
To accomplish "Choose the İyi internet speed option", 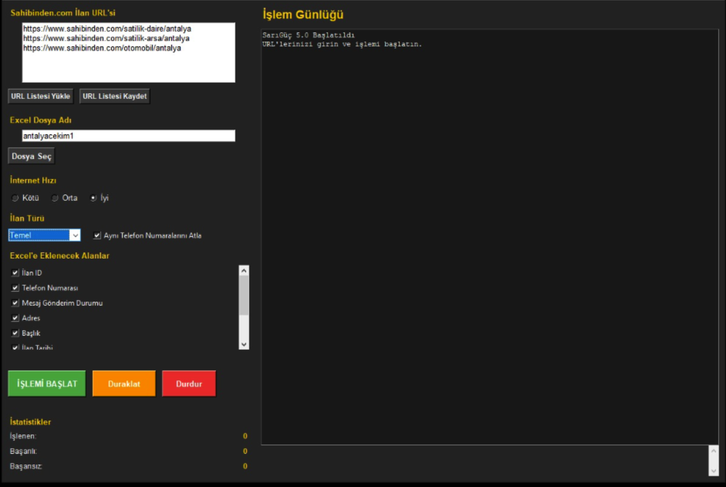I will click(93, 198).
